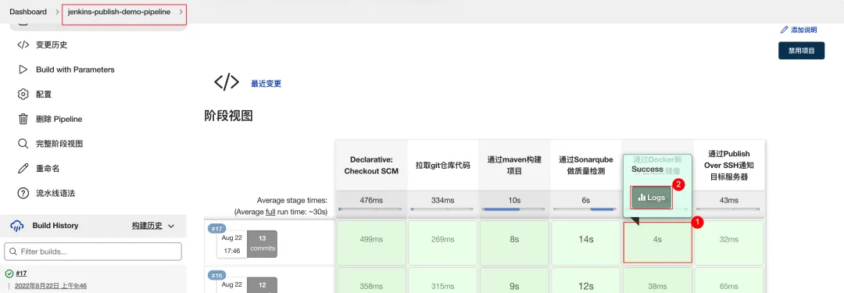Click the 变更历史 code brackets icon
The width and height of the screenshot is (844, 293).
(x=23, y=45)
